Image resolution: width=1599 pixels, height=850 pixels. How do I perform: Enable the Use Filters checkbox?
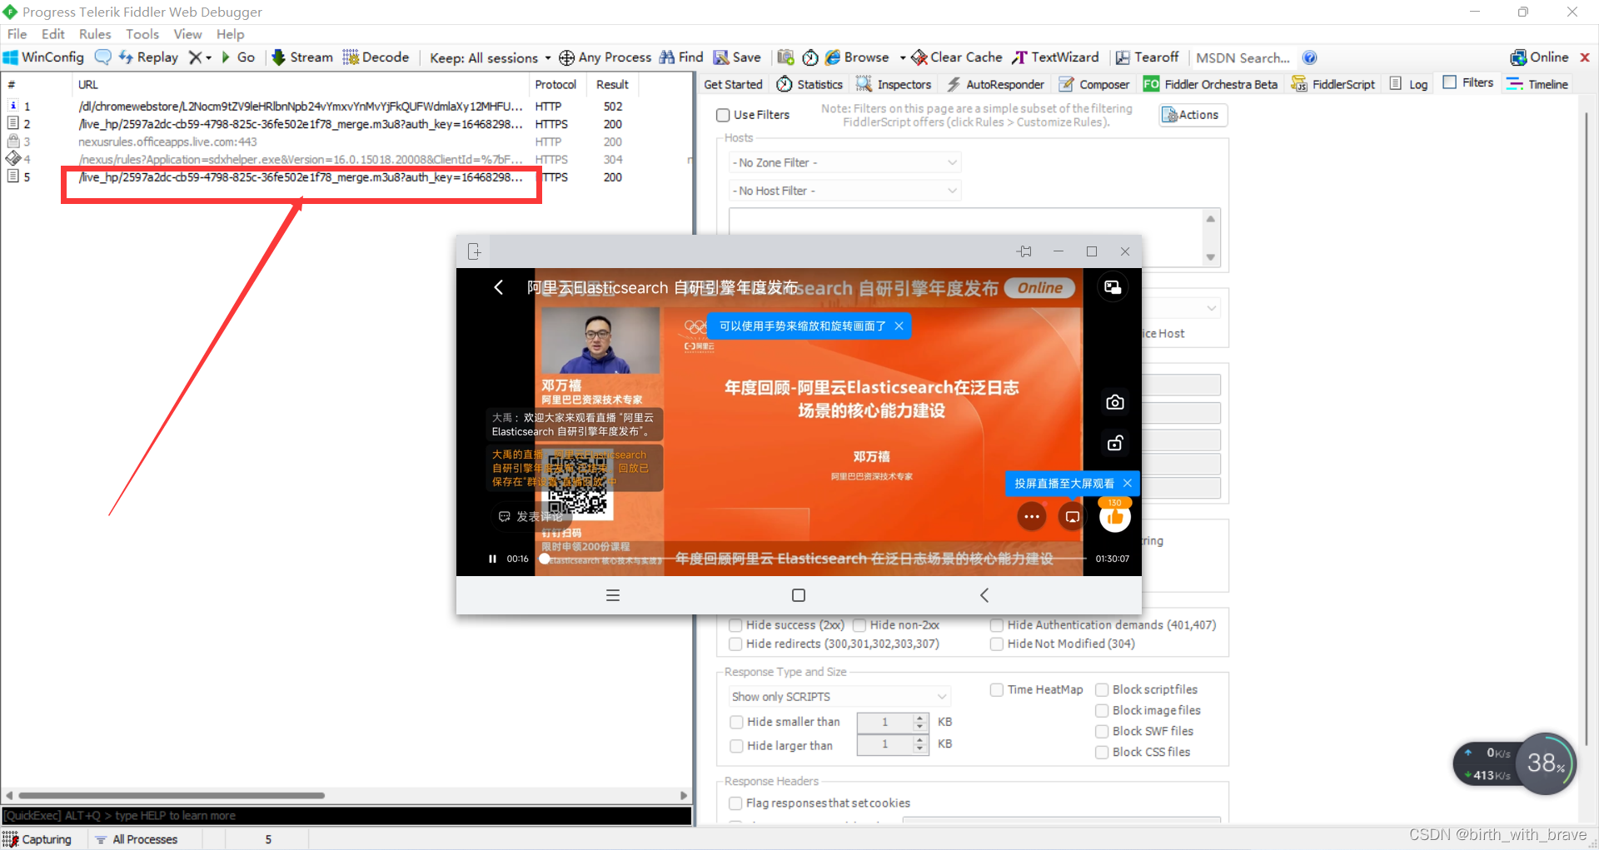click(723, 115)
